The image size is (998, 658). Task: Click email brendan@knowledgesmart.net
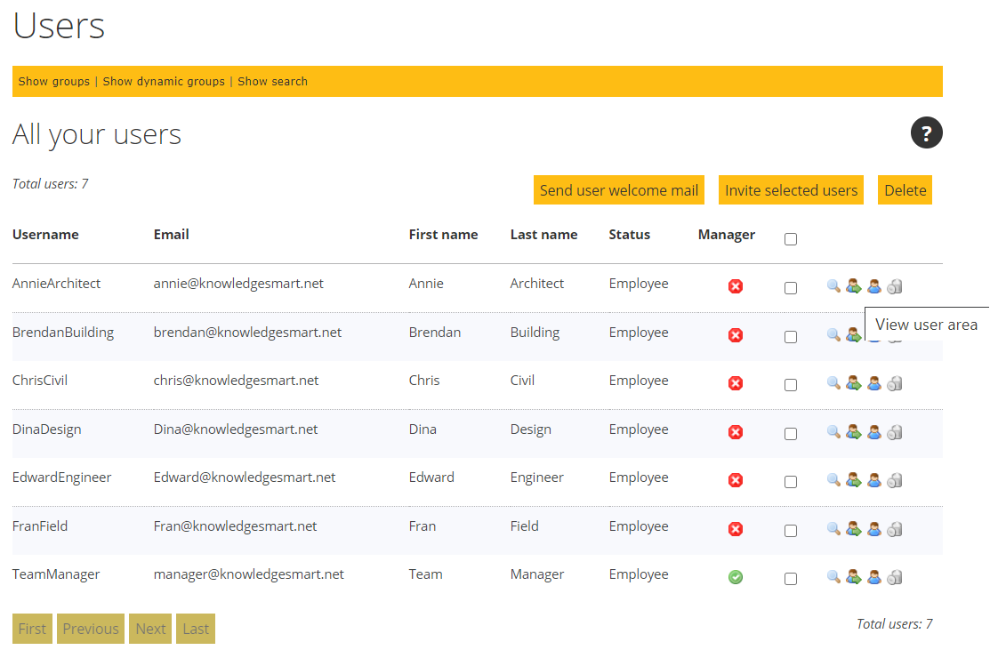pyautogui.click(x=247, y=333)
